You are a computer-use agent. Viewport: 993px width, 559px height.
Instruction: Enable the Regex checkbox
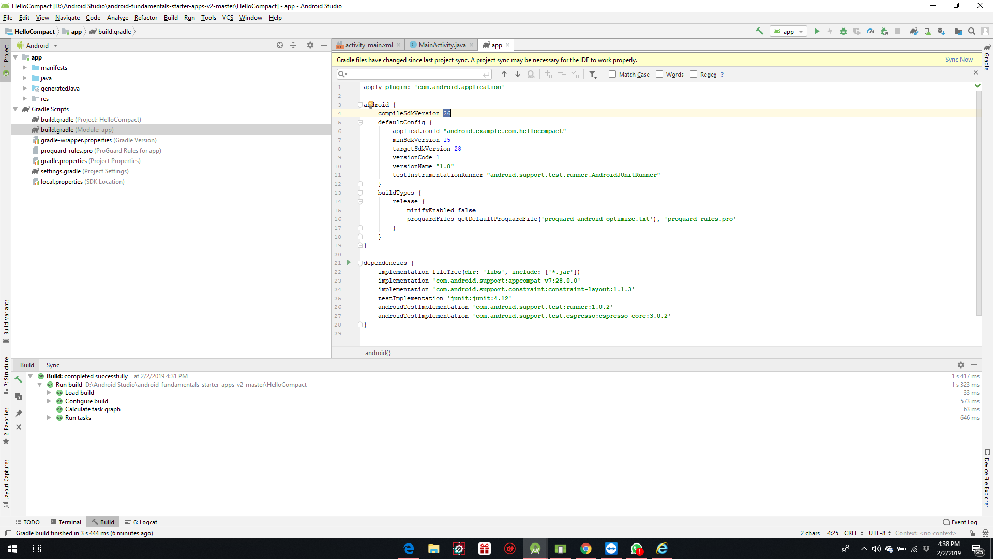tap(694, 74)
